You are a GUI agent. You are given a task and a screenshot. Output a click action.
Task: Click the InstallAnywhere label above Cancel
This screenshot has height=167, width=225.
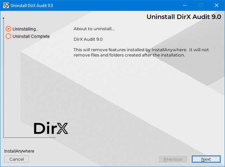(x=19, y=151)
